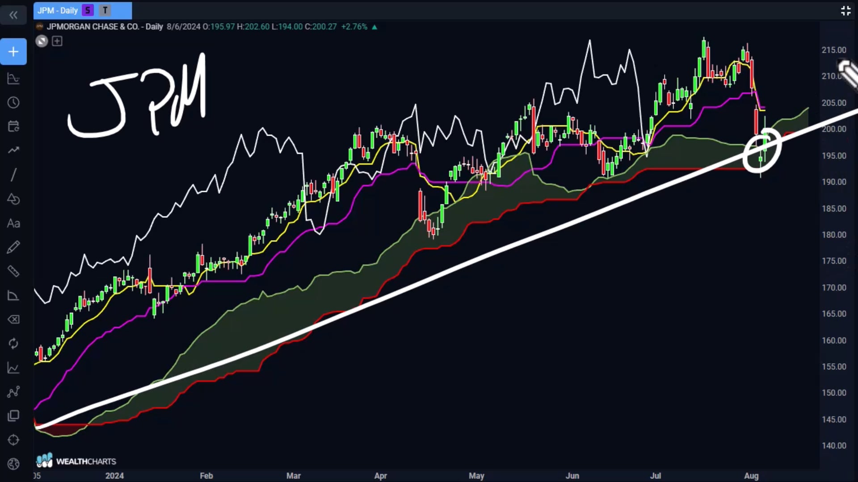Image resolution: width=858 pixels, height=482 pixels.
Task: Click the JPMORGAN CHASE & CO. - Daily title
Action: (x=105, y=27)
